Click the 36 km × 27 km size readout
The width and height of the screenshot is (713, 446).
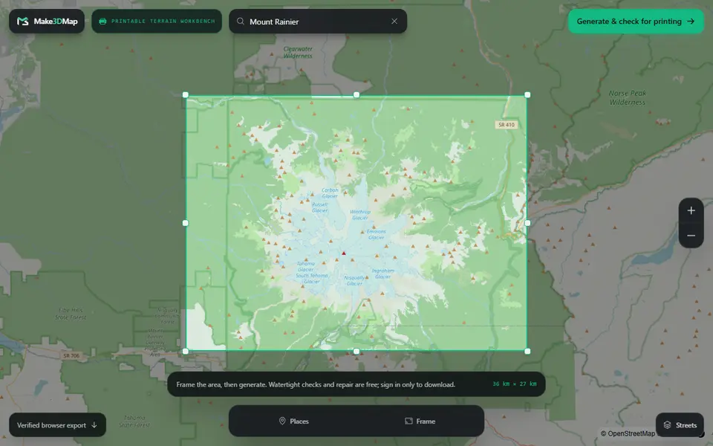(514, 384)
